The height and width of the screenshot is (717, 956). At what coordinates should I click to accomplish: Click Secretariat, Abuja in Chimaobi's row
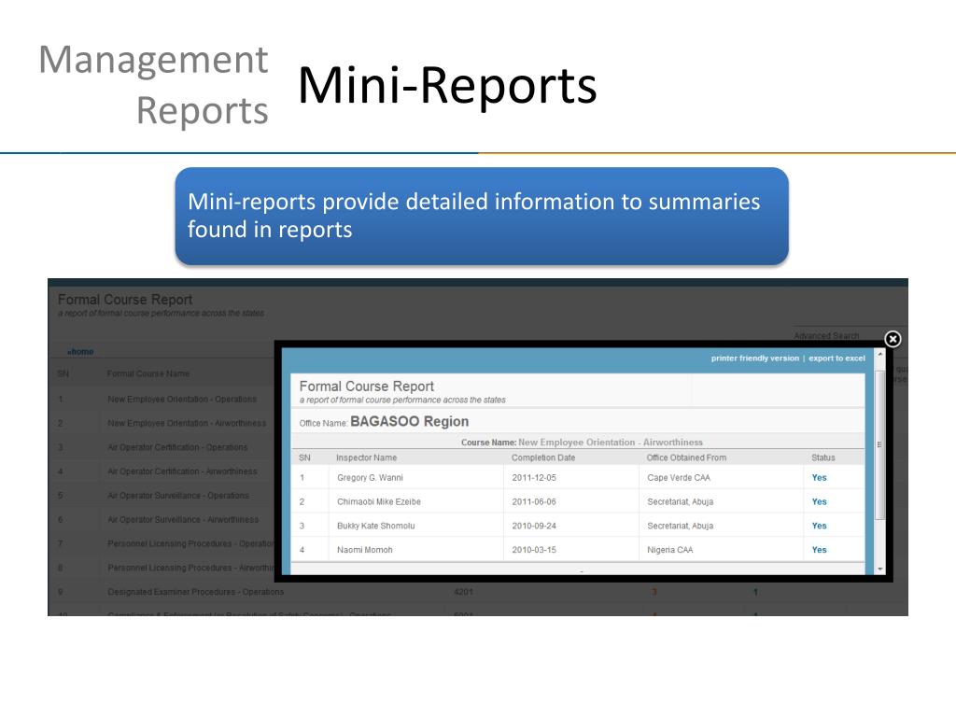coord(680,501)
